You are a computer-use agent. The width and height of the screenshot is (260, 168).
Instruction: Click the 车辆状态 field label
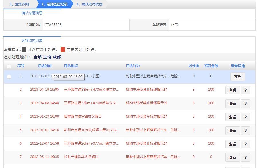click(x=159, y=25)
